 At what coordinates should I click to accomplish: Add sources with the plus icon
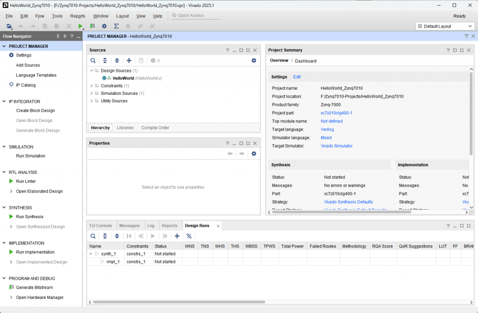pyautogui.click(x=129, y=60)
